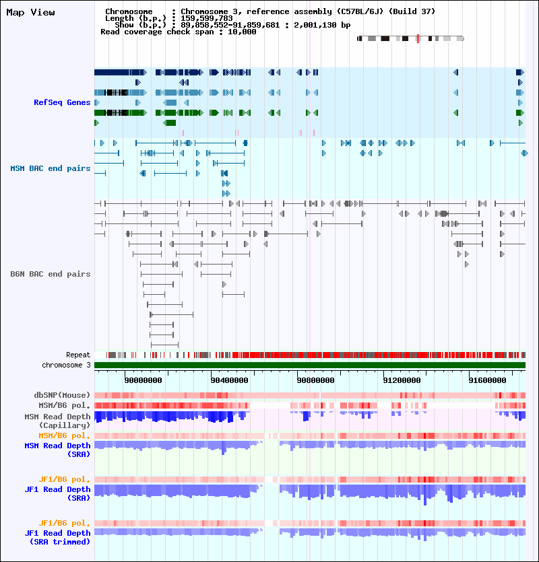Open the MSM BAC end pairs link

[x=51, y=168]
